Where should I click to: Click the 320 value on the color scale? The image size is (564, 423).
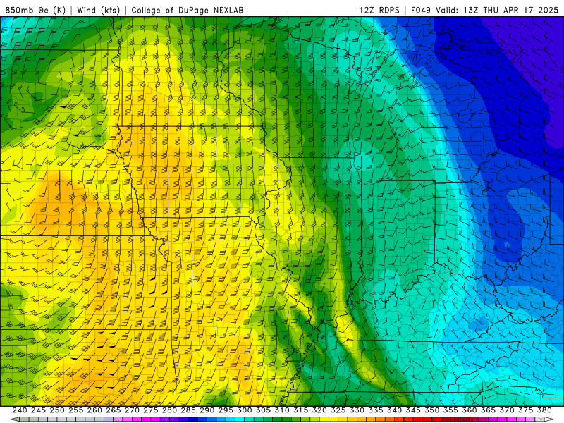pyautogui.click(x=319, y=410)
